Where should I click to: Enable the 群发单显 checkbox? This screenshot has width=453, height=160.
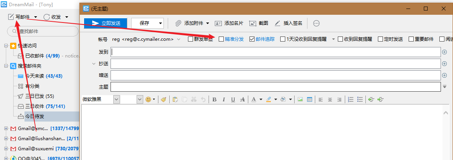point(190,39)
